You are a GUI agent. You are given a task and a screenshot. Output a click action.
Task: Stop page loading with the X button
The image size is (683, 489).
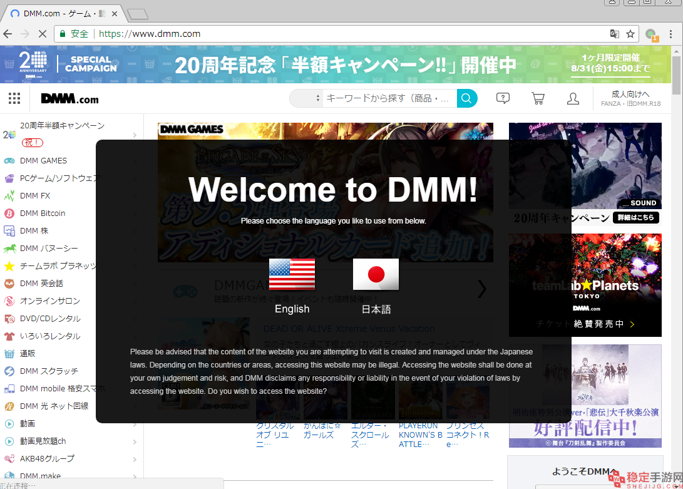coord(42,34)
